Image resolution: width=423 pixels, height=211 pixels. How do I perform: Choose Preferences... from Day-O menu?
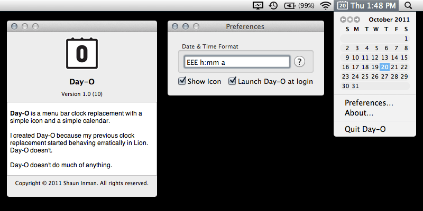369,103
